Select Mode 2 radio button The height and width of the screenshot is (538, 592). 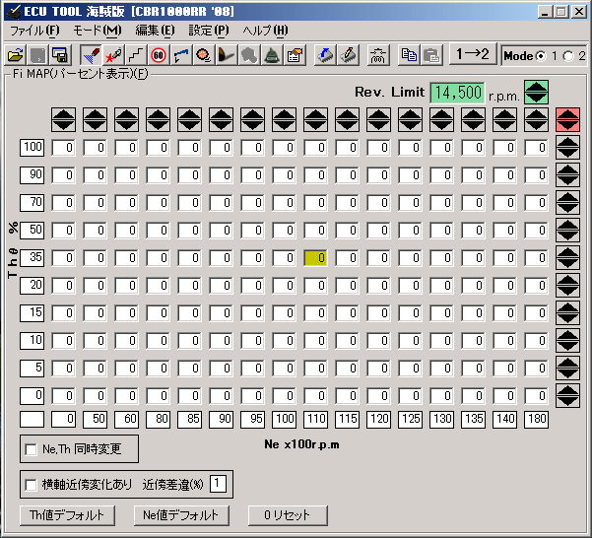coord(567,56)
